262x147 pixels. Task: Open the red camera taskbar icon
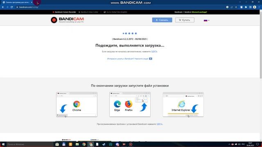point(124,144)
